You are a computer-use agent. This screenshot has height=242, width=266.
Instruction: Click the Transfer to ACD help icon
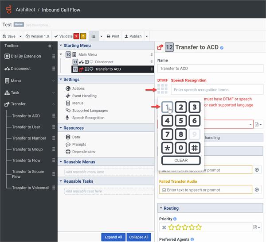222,48
